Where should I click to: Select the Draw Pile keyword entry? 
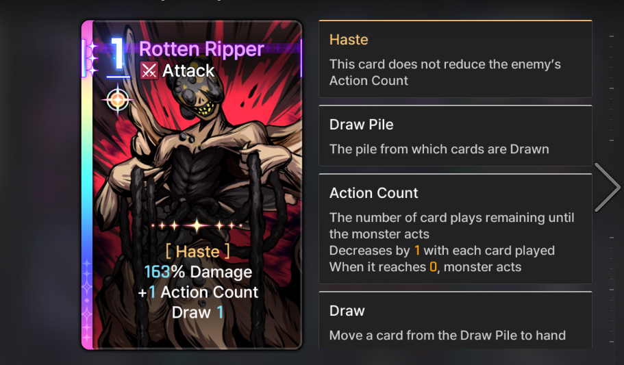pos(455,136)
